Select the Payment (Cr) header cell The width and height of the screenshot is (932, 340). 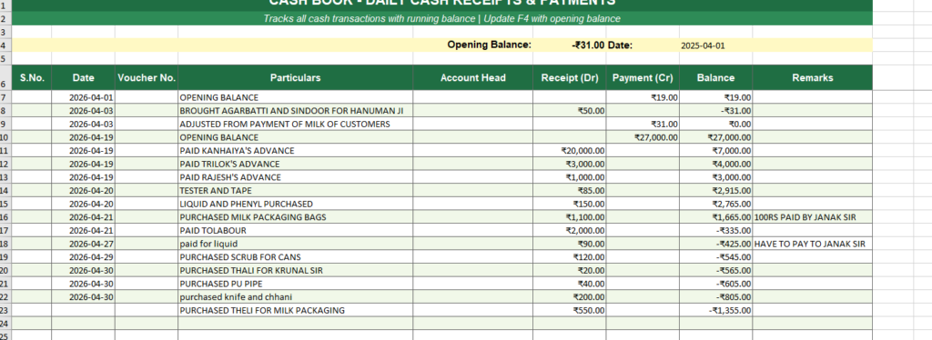tap(643, 78)
